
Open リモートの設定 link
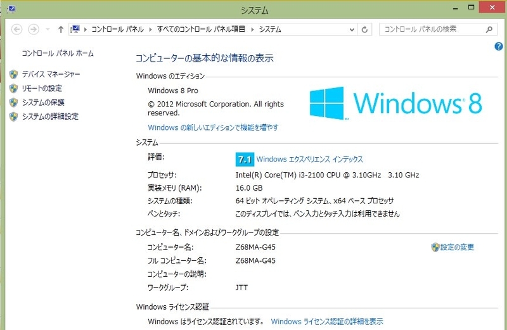pyautogui.click(x=42, y=88)
